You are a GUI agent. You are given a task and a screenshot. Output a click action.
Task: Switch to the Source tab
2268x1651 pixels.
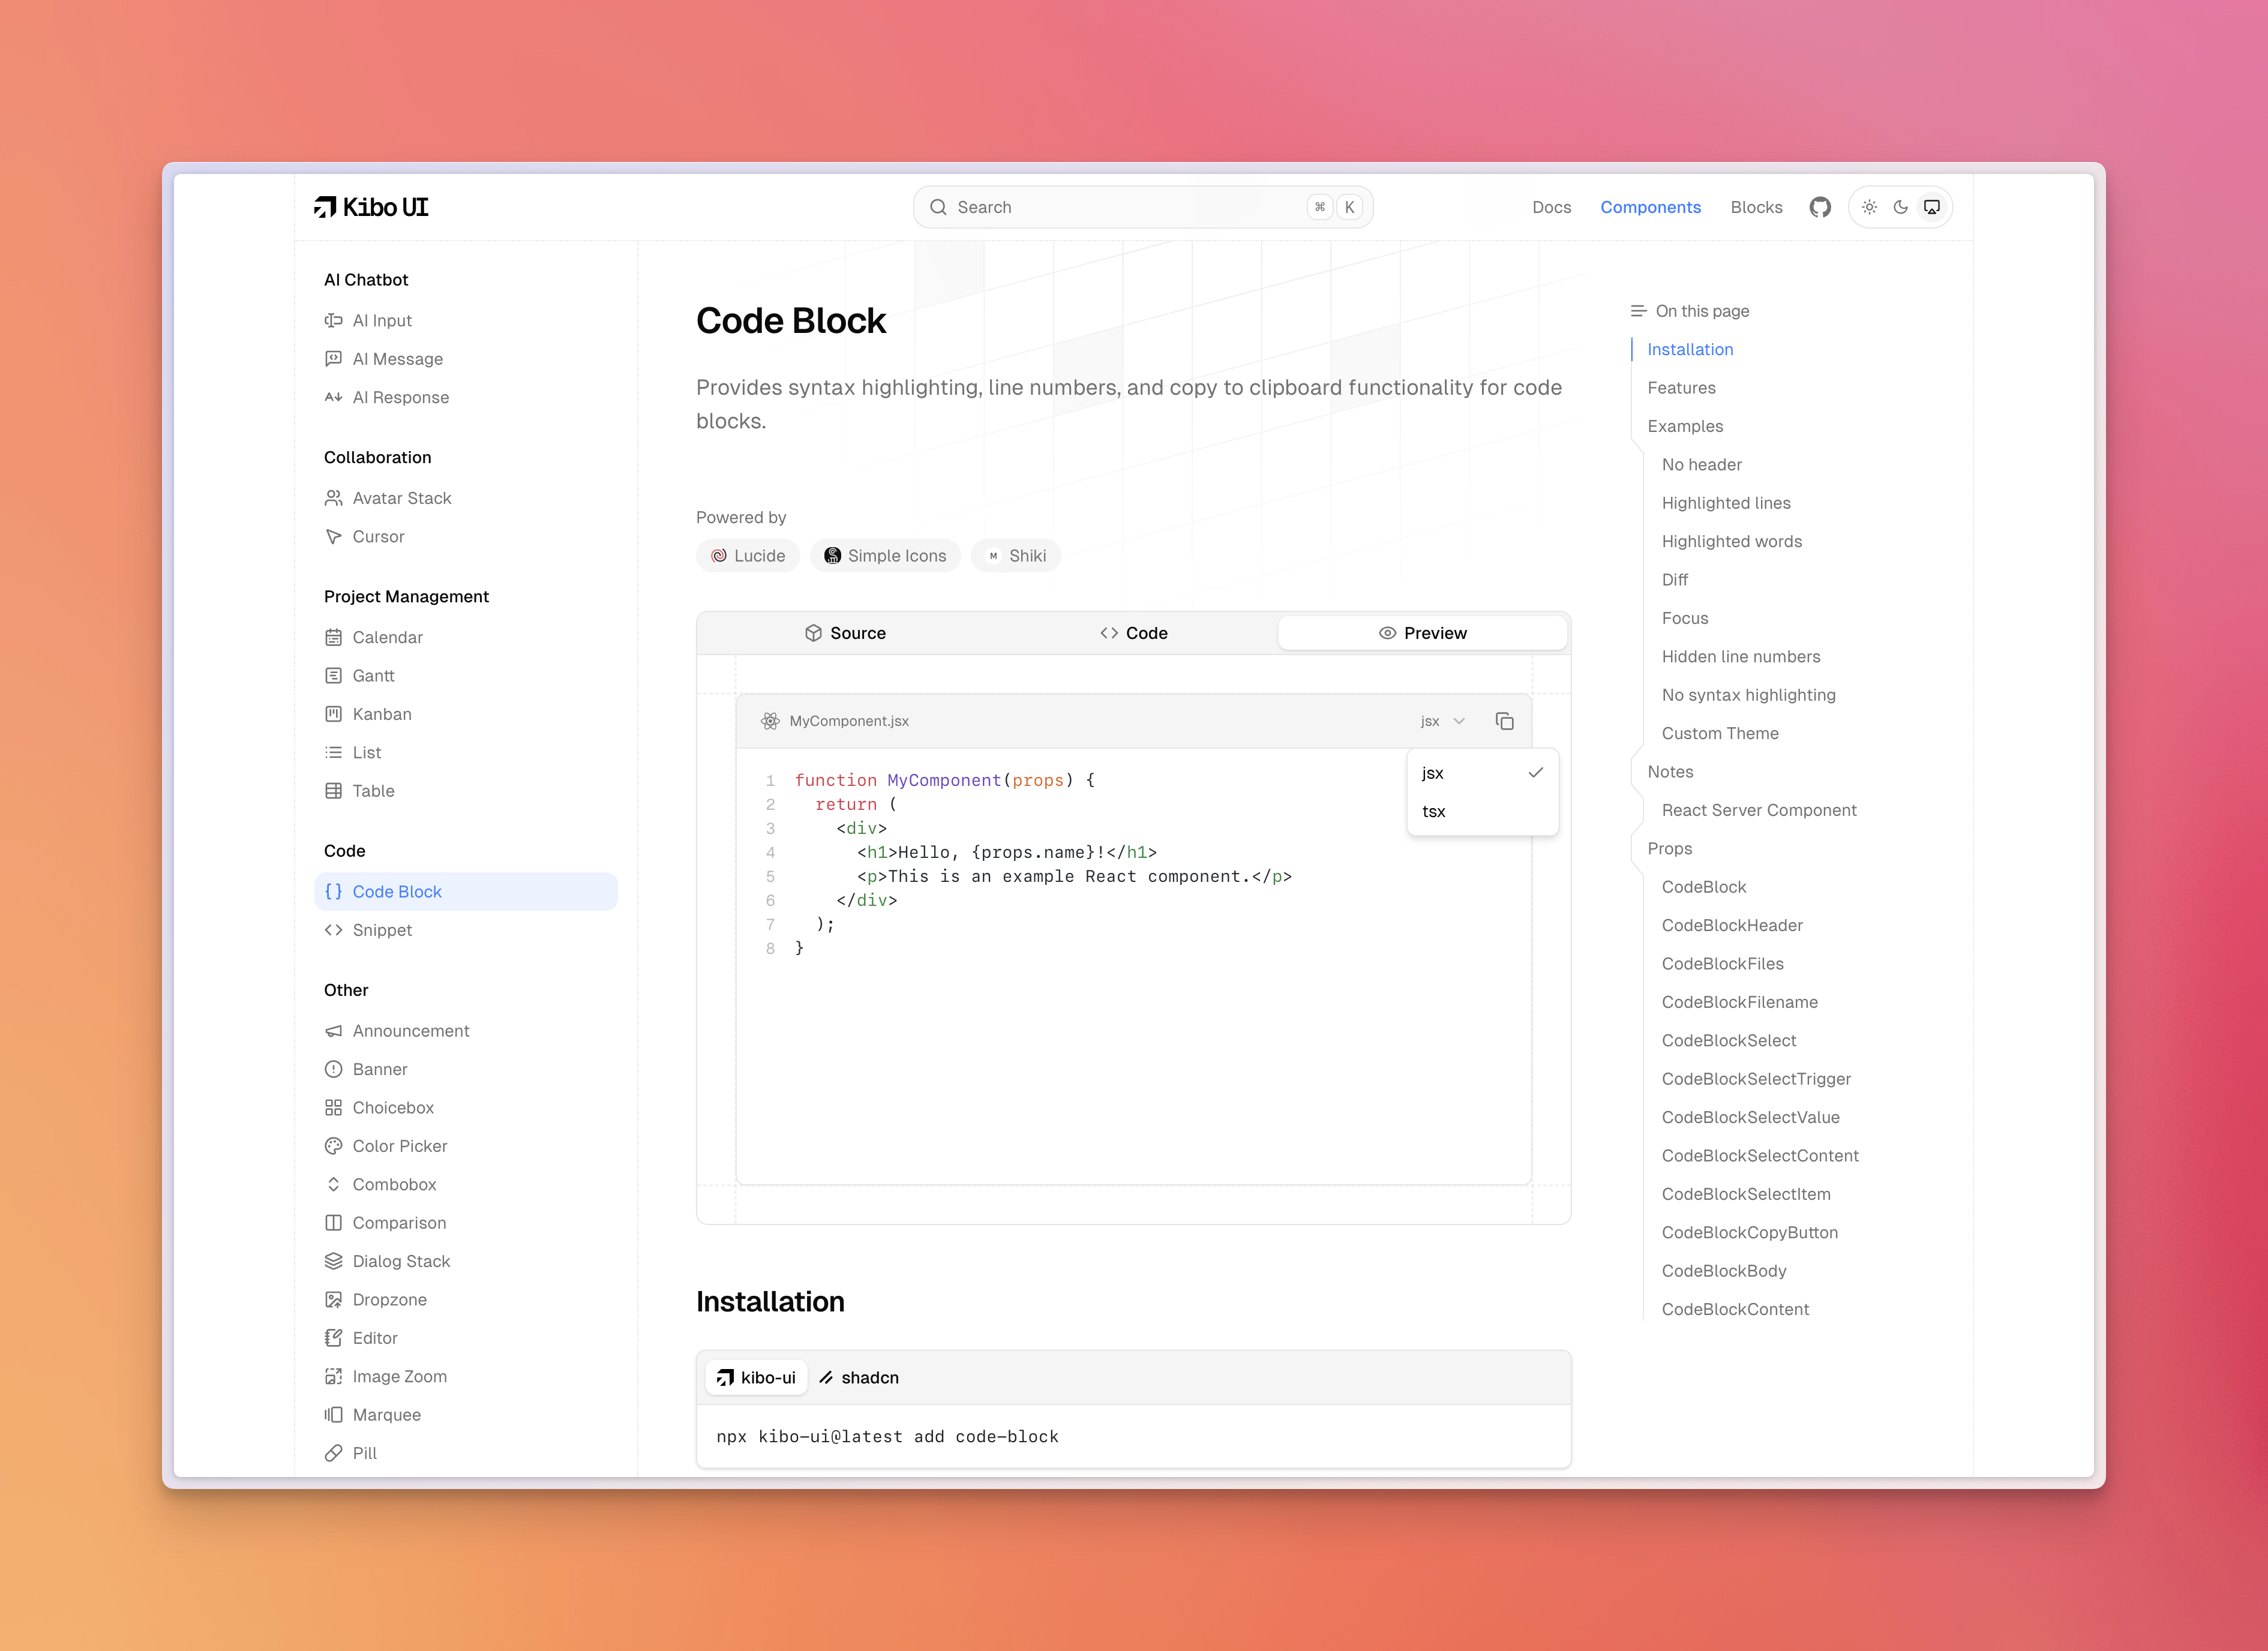tap(845, 633)
